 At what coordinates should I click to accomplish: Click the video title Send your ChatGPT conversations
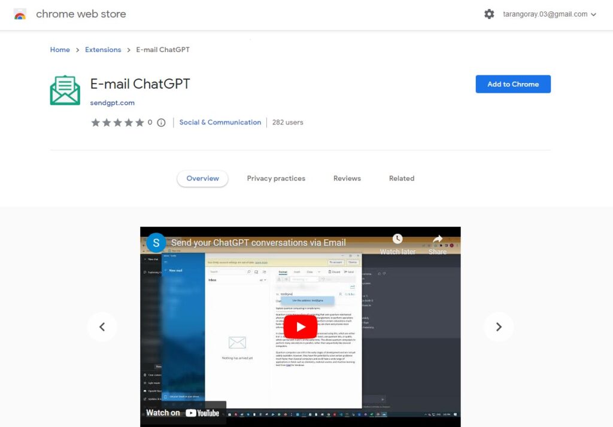coord(259,243)
